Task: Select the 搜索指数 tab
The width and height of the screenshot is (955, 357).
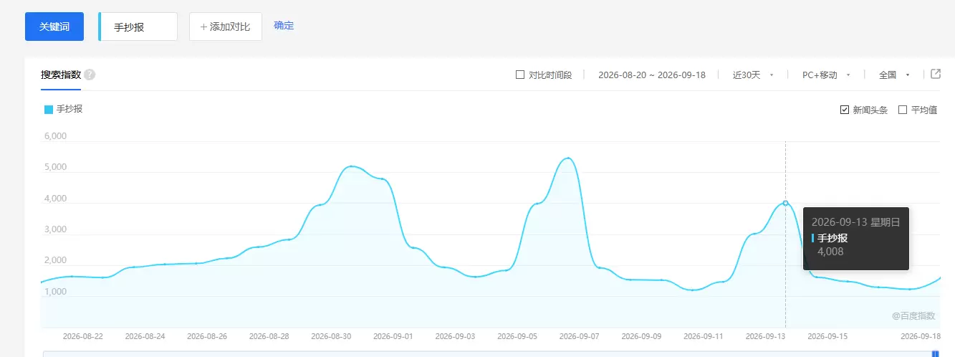Action: pos(61,75)
